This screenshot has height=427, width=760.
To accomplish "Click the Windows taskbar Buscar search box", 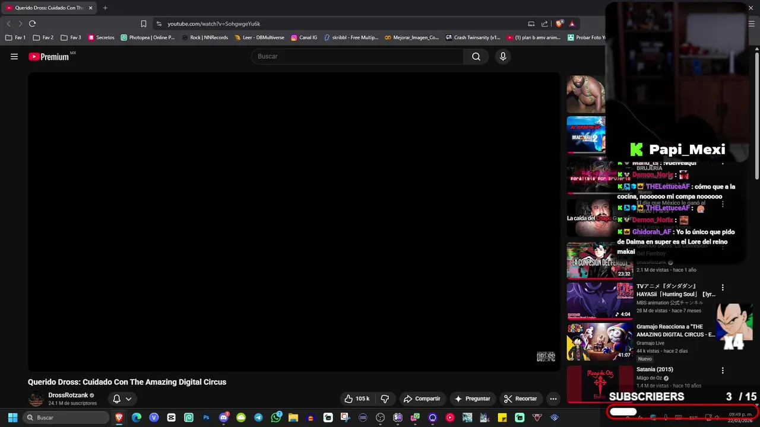I will (x=66, y=418).
